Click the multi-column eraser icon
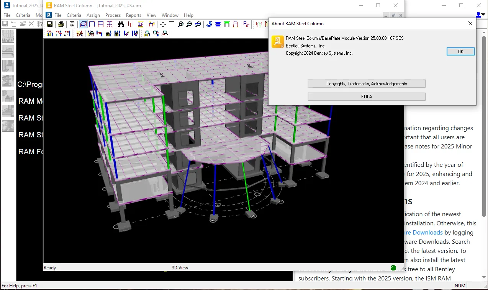The height and width of the screenshot is (290, 488). click(x=135, y=34)
